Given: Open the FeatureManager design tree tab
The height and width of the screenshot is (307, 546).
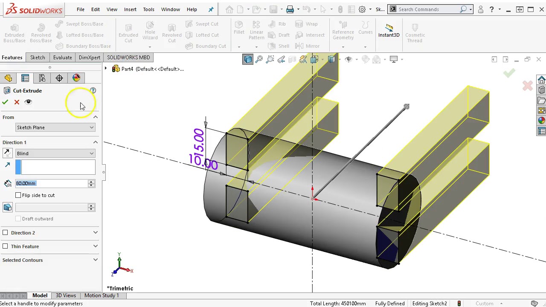Looking at the screenshot, I should click(8, 78).
